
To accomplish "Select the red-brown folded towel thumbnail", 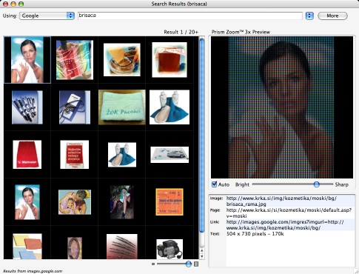I will (170, 60).
